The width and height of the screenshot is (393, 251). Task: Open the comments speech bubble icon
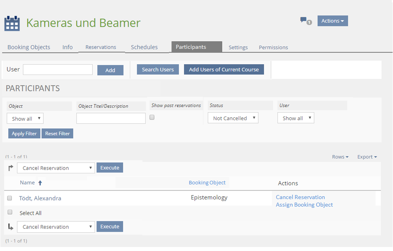click(x=304, y=20)
